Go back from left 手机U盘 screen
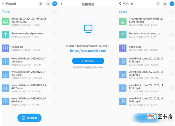Screen dimensions: 175x126 (x=3, y=4)
